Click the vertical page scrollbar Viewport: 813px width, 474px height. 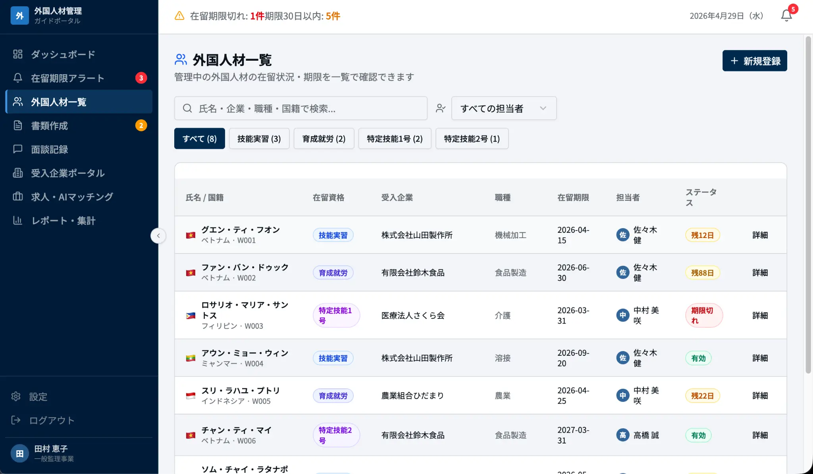coord(808,205)
